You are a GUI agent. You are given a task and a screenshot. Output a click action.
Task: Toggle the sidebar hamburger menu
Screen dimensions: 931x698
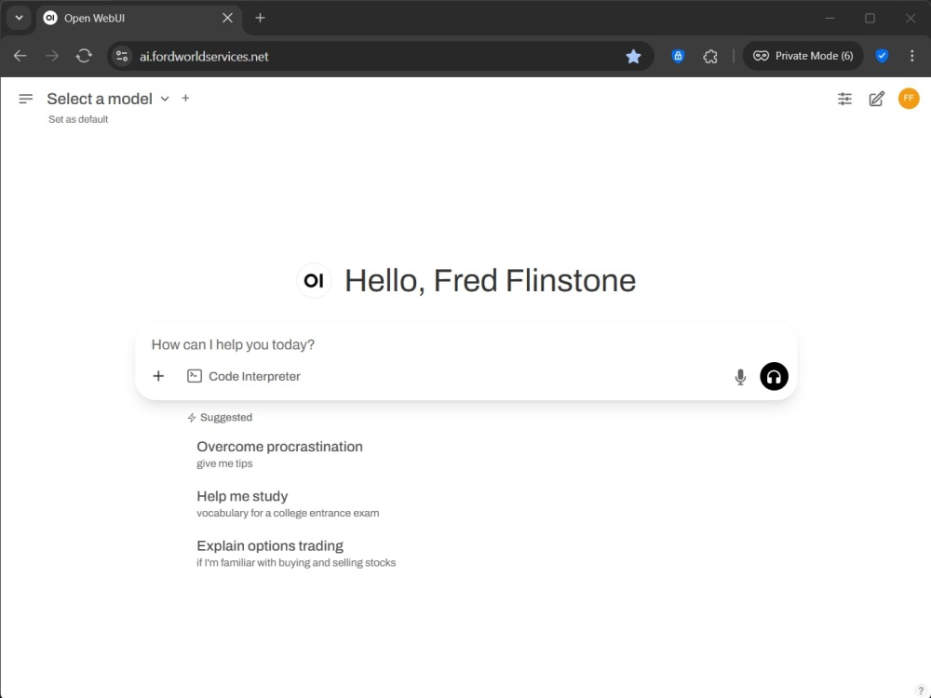[x=25, y=99]
